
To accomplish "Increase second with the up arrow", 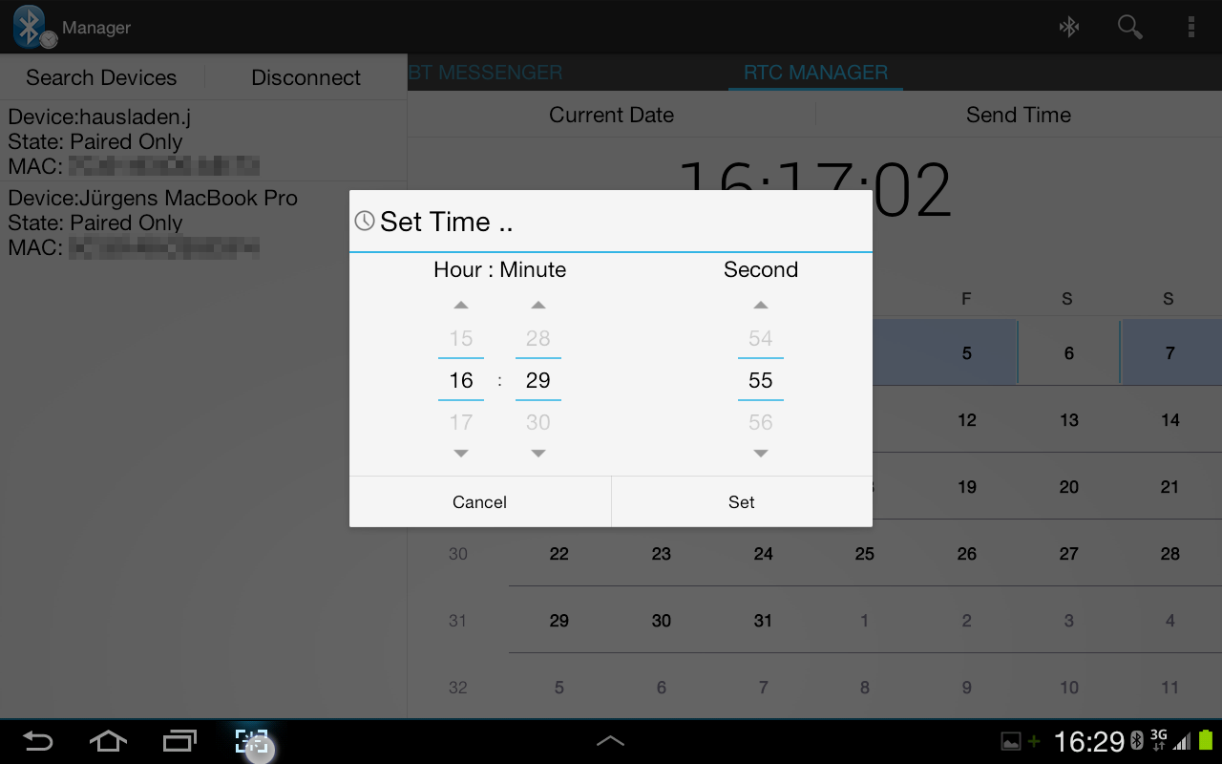I will (761, 306).
